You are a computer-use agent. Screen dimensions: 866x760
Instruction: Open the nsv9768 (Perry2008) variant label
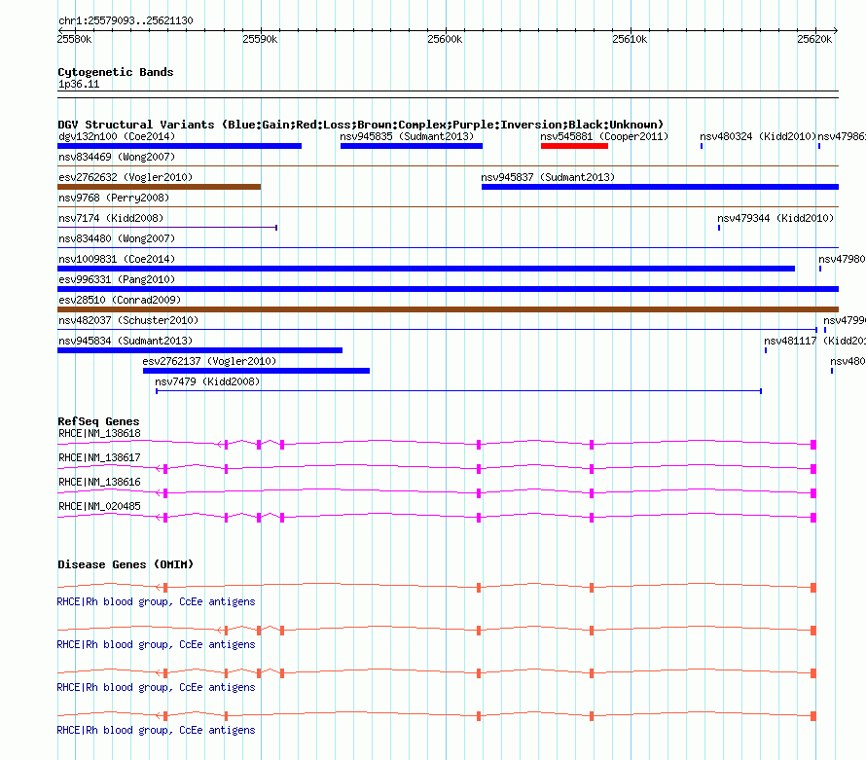[114, 198]
